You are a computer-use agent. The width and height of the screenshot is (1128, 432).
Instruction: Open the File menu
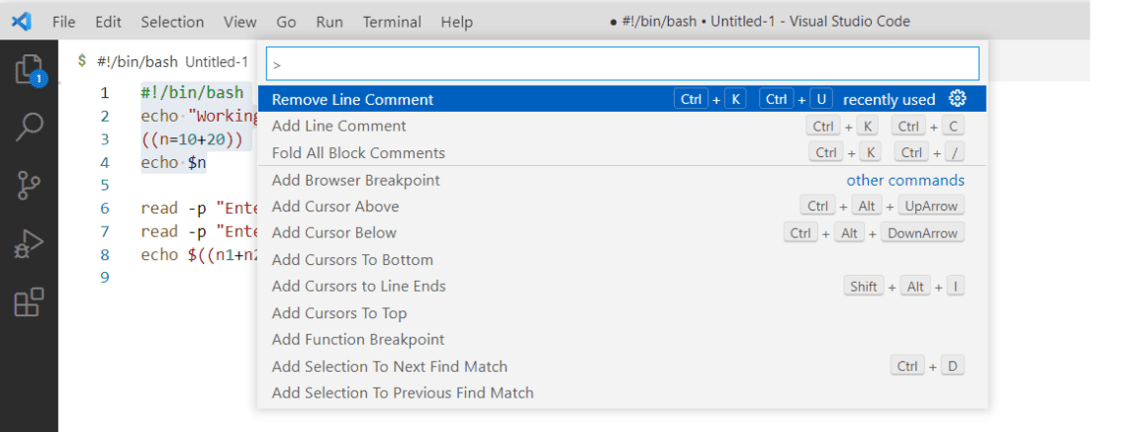pyautogui.click(x=63, y=23)
